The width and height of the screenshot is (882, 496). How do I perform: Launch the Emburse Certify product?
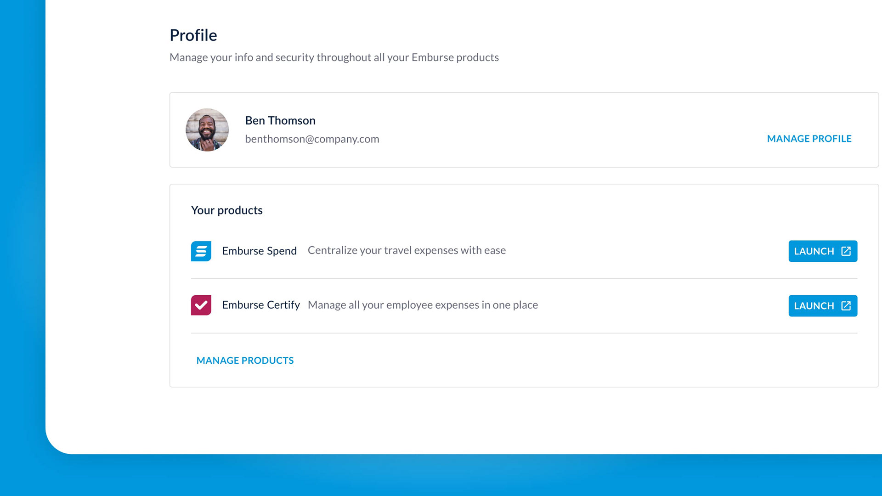(823, 306)
